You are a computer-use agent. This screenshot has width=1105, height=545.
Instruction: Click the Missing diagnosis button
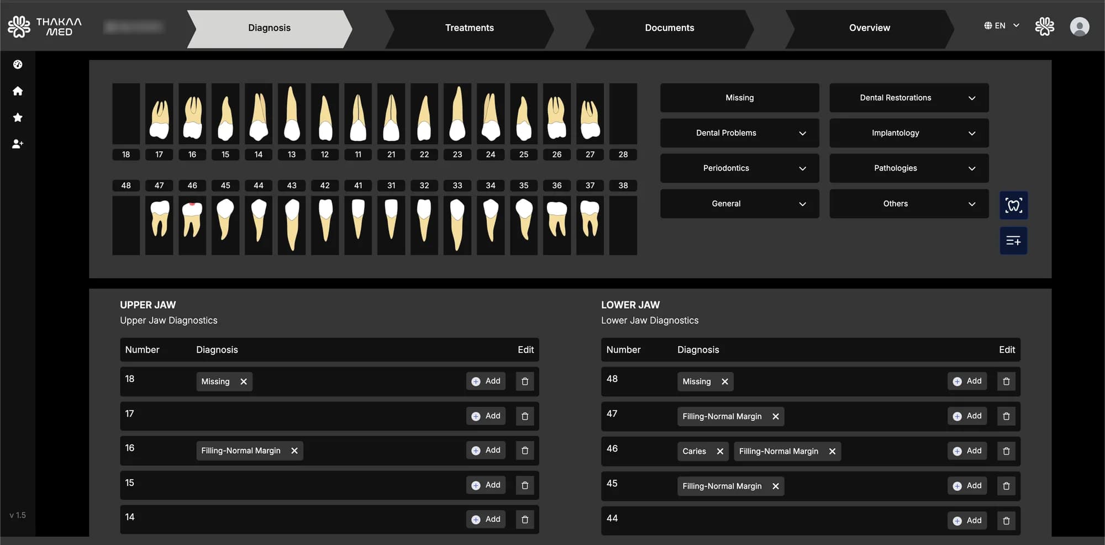(x=739, y=98)
